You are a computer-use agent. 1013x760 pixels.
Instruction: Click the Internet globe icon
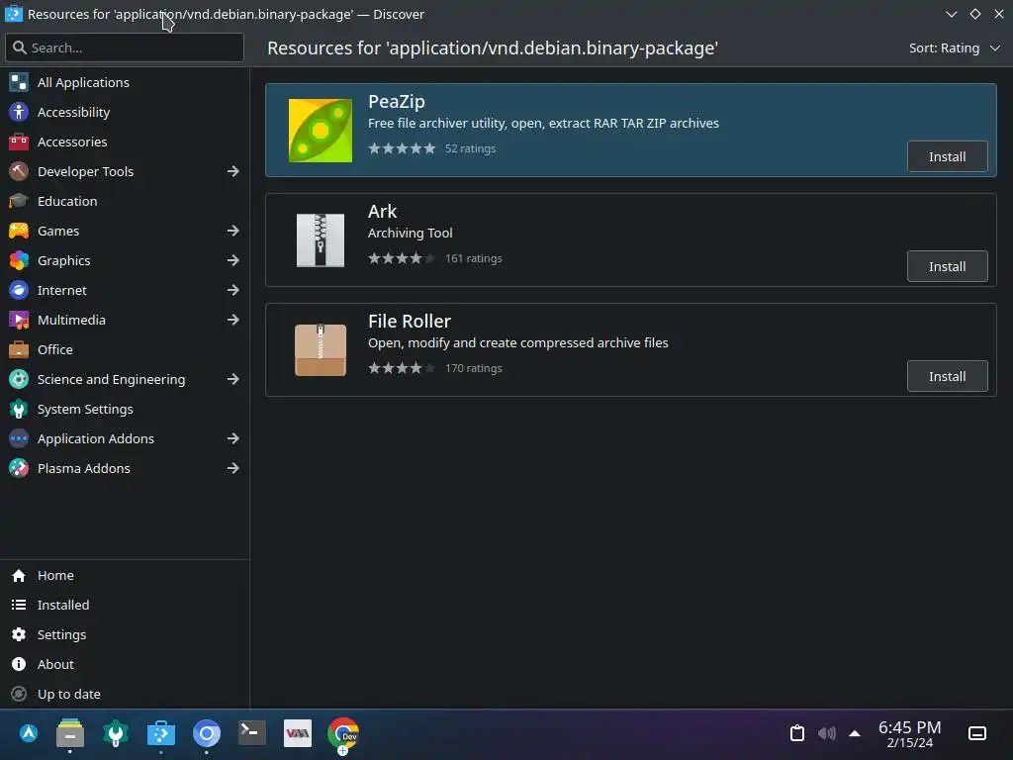pyautogui.click(x=19, y=290)
